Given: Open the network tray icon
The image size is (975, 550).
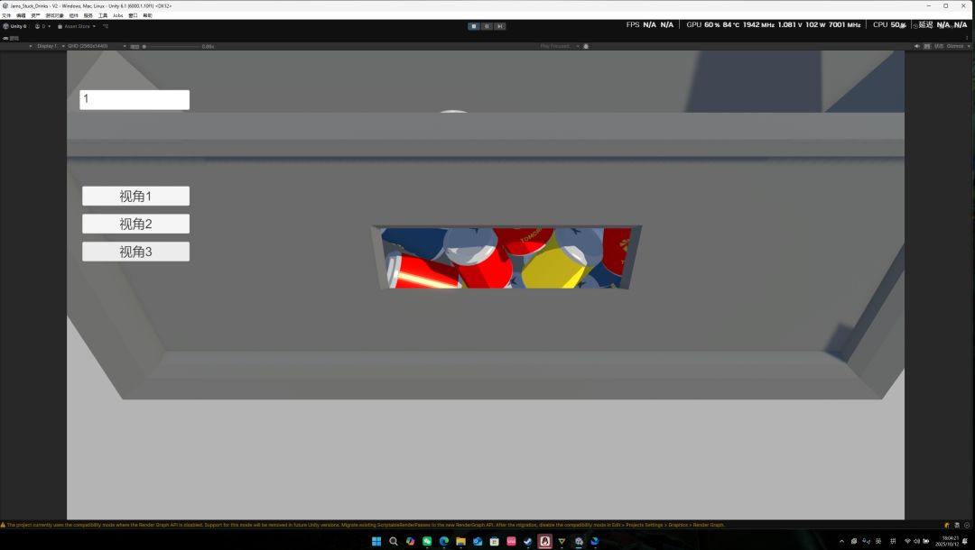Looking at the screenshot, I should click(x=907, y=541).
